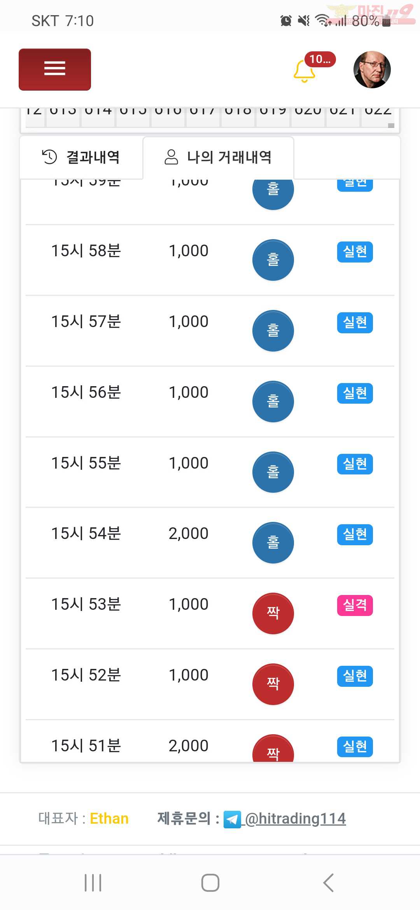Click the 2,000 amount at 15시 54분

coord(189,534)
